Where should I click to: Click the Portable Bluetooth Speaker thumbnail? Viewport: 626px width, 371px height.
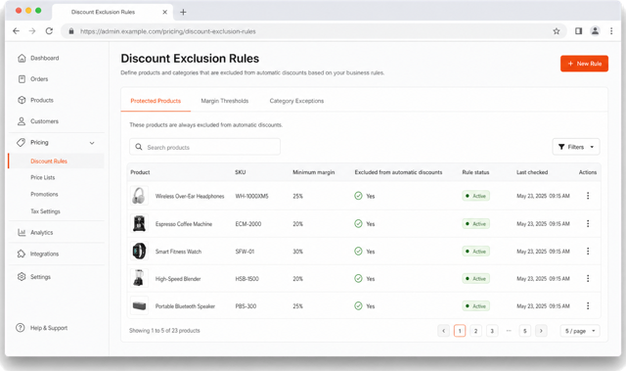(139, 306)
